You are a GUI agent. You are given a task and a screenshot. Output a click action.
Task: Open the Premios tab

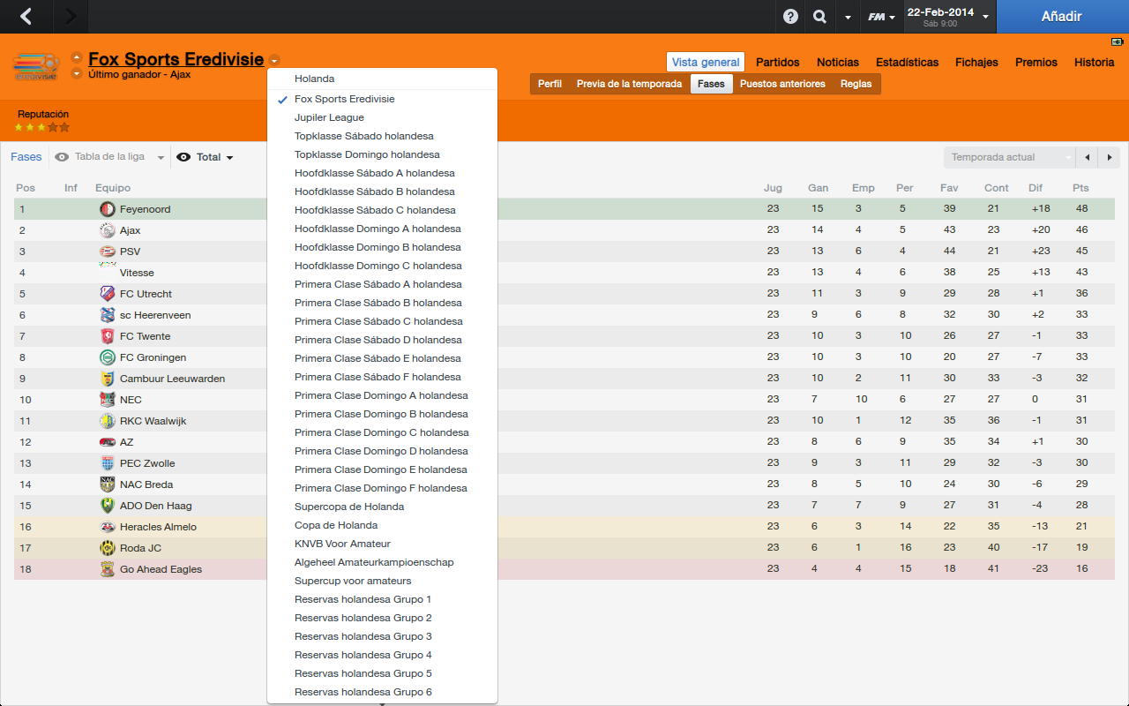click(1036, 62)
